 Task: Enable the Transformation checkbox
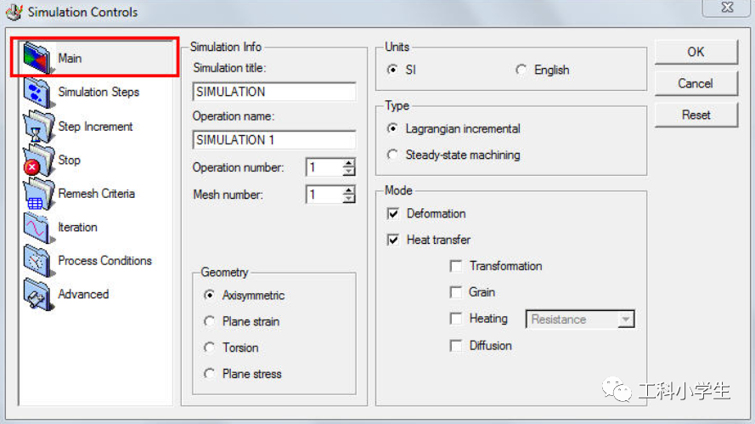(455, 266)
